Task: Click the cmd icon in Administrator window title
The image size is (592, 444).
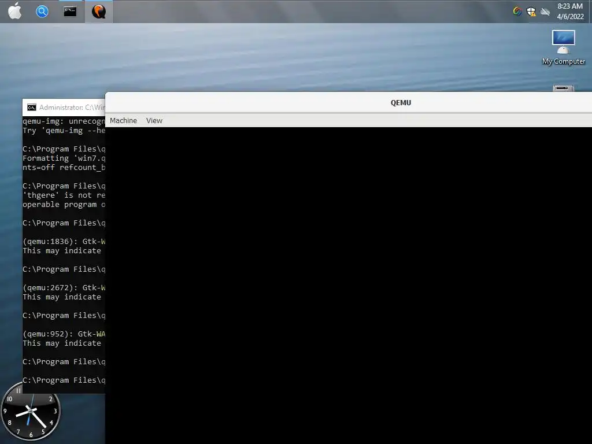Action: click(32, 108)
